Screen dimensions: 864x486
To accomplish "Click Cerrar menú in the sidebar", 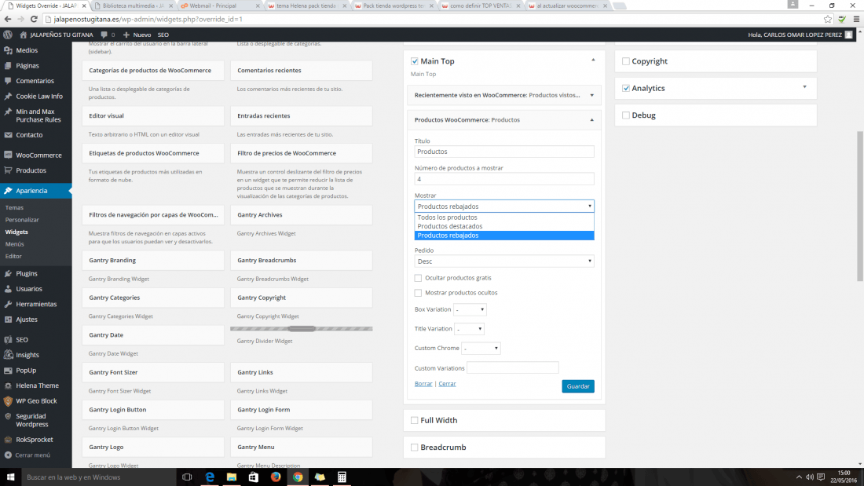I will [x=32, y=455].
